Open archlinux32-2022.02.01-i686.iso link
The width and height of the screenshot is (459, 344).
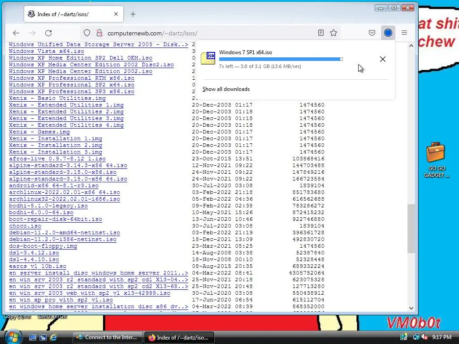click(x=65, y=199)
